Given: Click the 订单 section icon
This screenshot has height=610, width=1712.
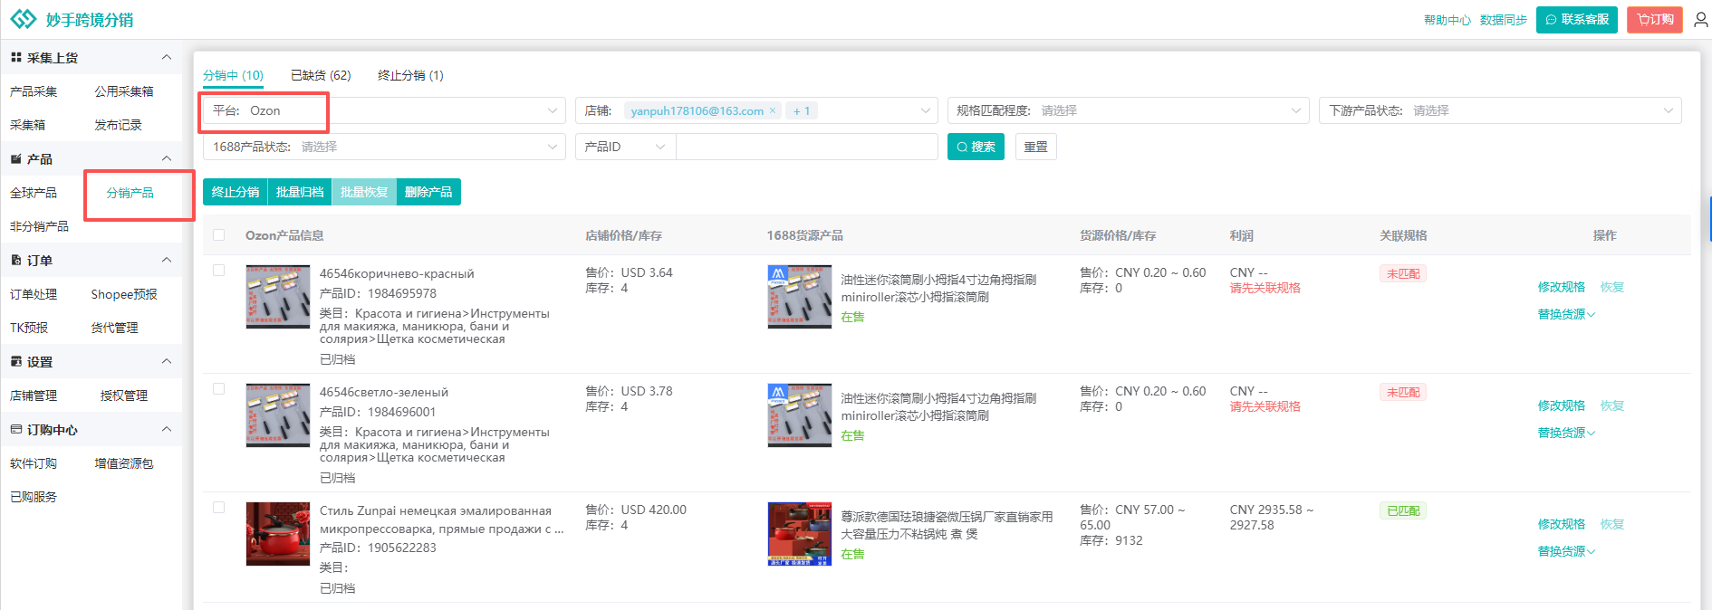Looking at the screenshot, I should pyautogui.click(x=15, y=261).
